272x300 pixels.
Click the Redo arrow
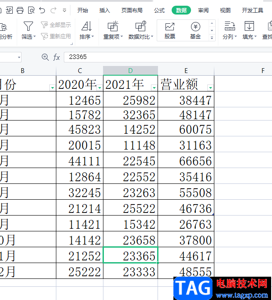click(x=53, y=10)
